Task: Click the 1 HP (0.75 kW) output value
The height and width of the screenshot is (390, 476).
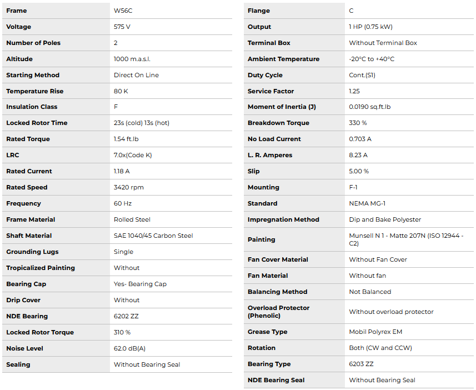Action: point(370,27)
